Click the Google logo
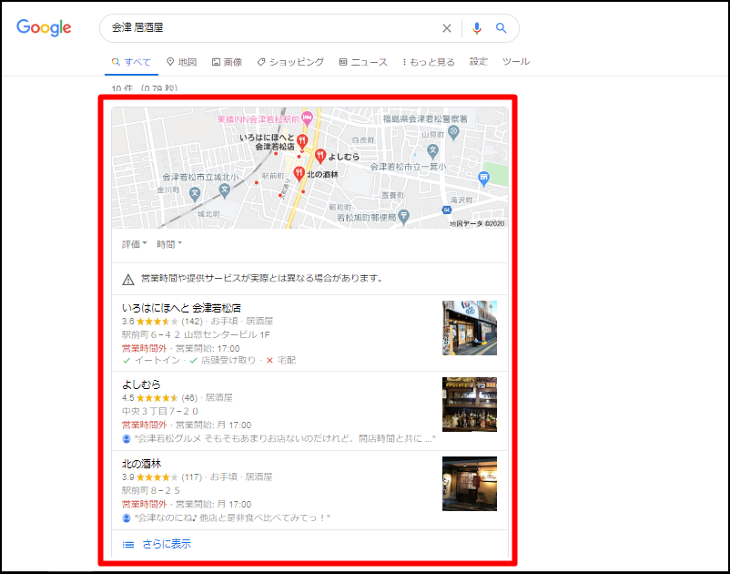730x574 pixels. pos(44,27)
